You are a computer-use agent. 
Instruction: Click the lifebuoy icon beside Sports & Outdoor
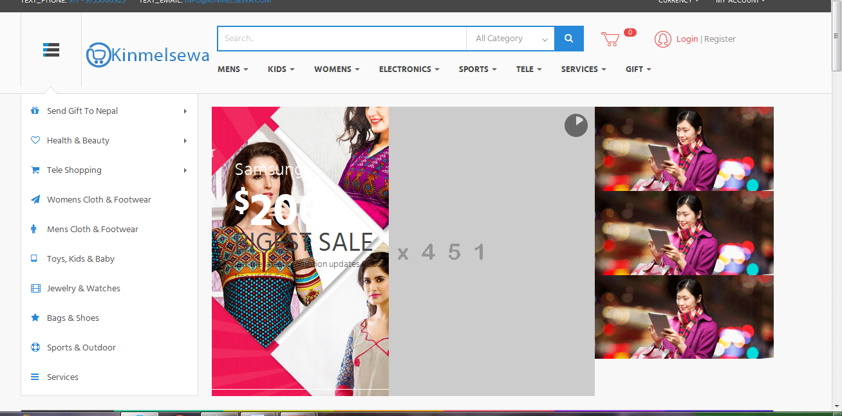pyautogui.click(x=35, y=347)
